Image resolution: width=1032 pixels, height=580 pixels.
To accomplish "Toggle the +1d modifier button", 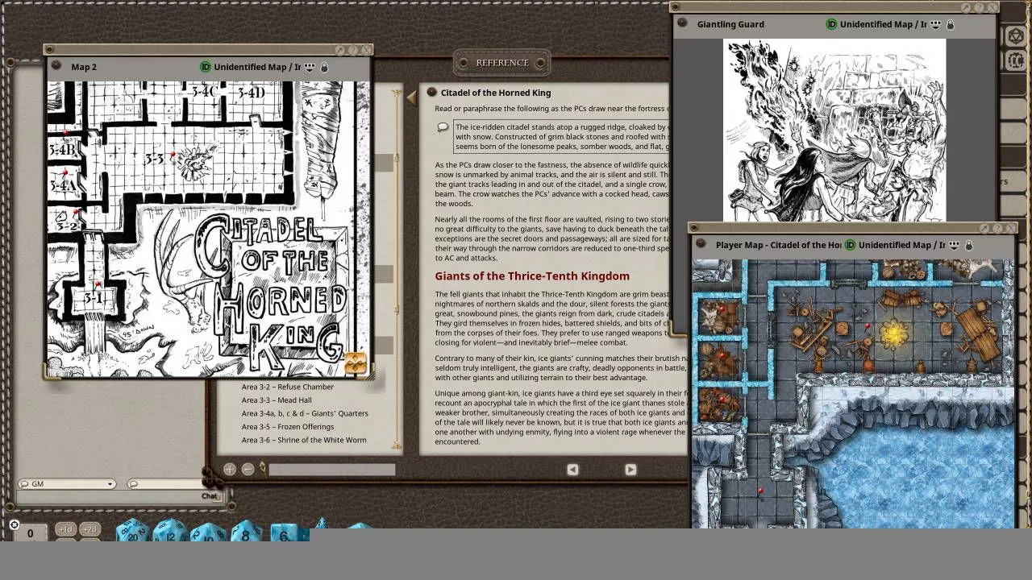I will 65,529.
